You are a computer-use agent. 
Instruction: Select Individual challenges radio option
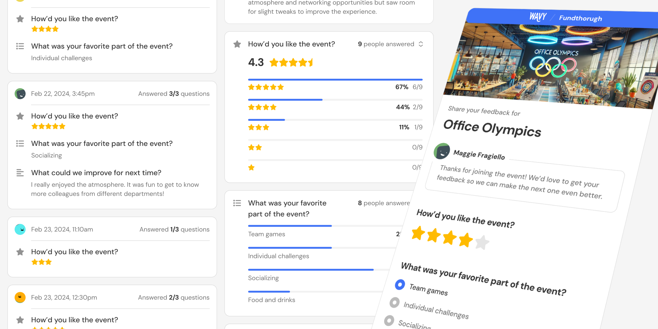click(x=394, y=302)
